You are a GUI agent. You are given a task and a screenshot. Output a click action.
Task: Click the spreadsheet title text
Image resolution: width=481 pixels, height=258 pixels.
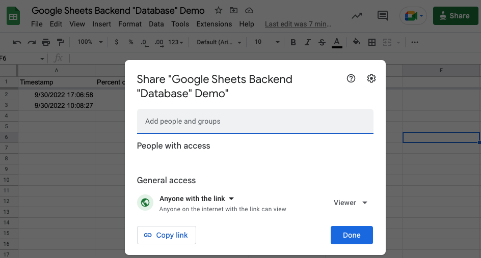118,10
